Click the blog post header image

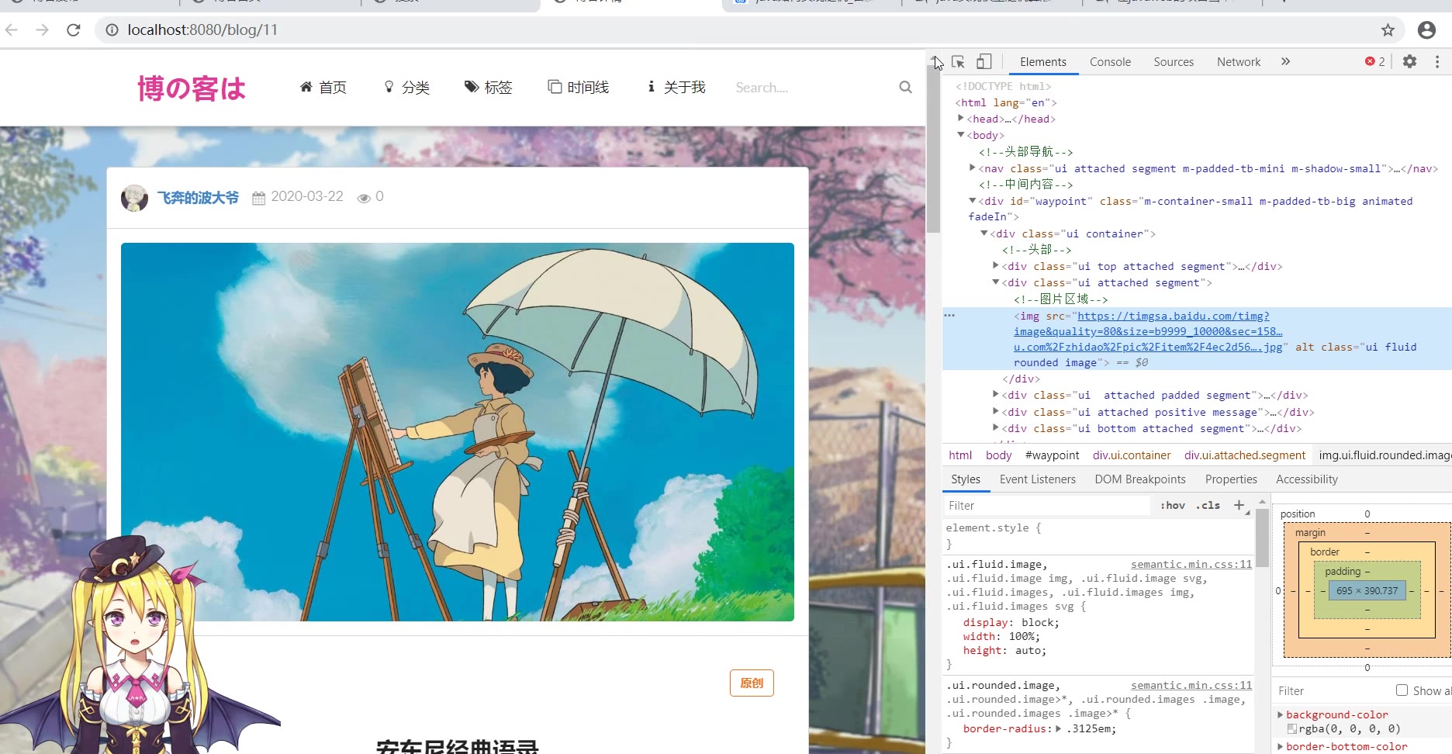point(458,432)
